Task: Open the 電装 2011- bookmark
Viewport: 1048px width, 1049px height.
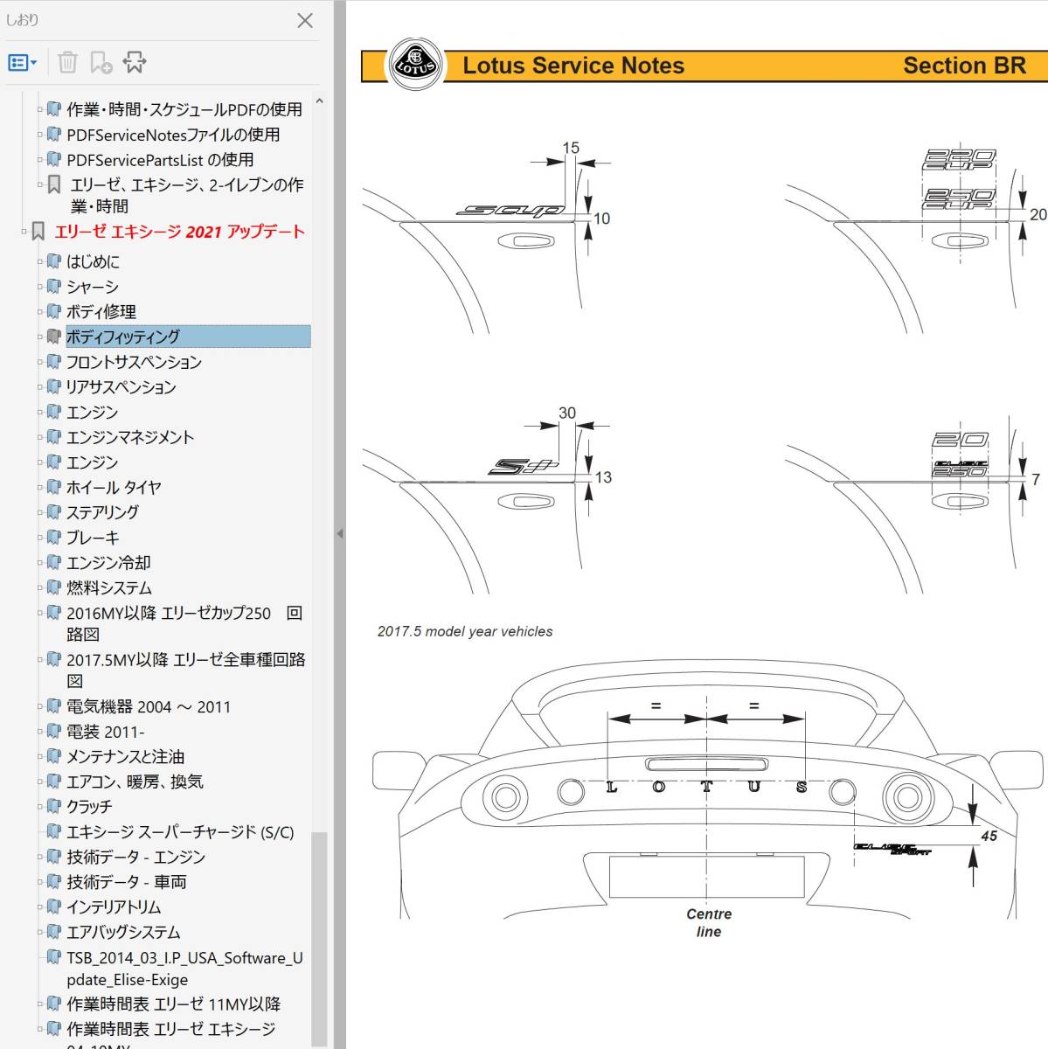Action: [x=106, y=732]
